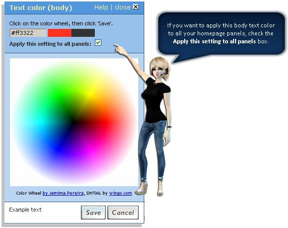The image size is (288, 228).
Task: Click the avatar guide's speech bubble
Action: pos(222,34)
